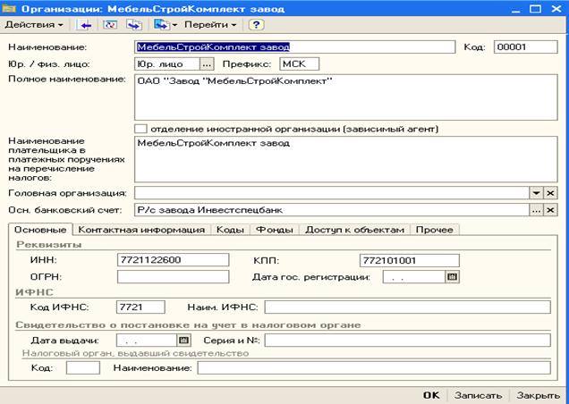The height and width of the screenshot is (404, 569).
Task: Expand the Головная организация dropdown
Action: (x=536, y=193)
